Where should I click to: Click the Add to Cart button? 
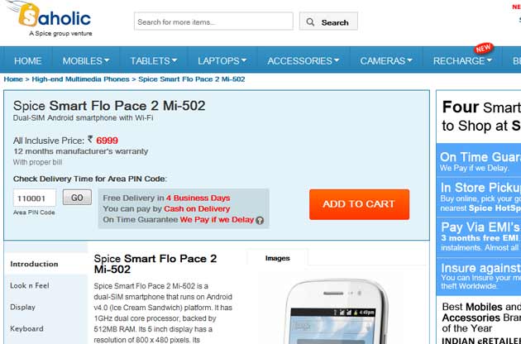point(359,204)
